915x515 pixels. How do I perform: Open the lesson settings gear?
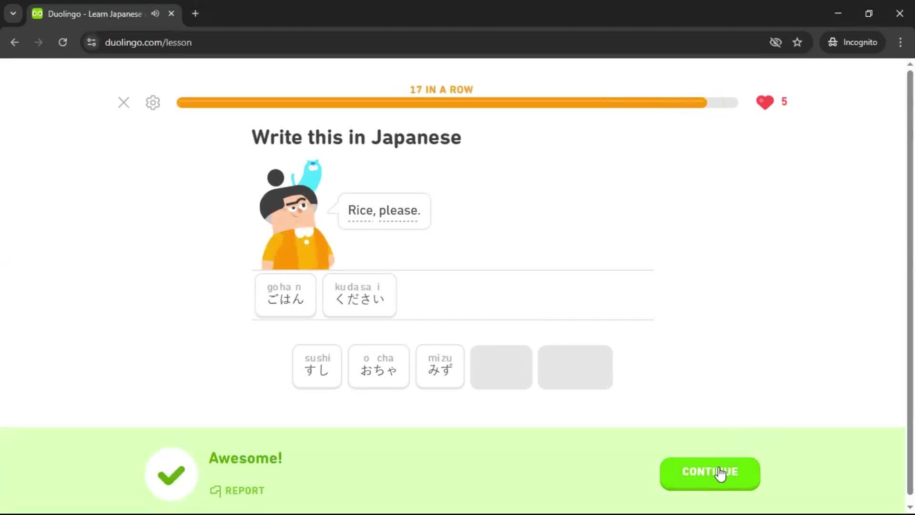[x=152, y=103]
